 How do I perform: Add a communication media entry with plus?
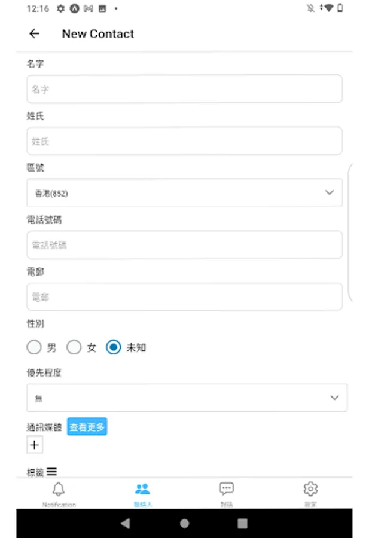[35, 445]
